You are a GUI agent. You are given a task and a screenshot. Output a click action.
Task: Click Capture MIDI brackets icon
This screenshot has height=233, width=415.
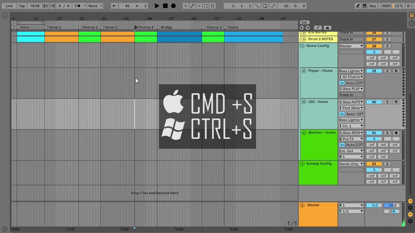tap(206, 6)
